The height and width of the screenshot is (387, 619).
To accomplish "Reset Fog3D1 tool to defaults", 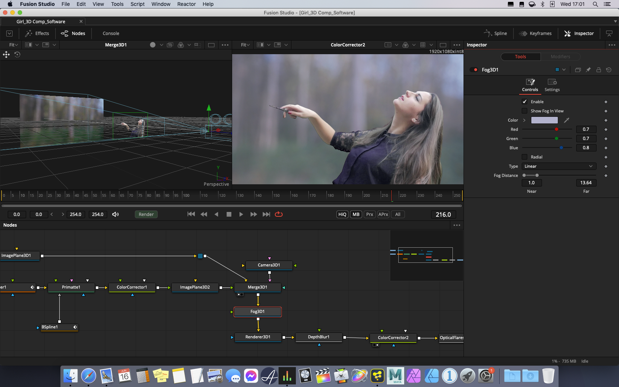I will pyautogui.click(x=609, y=70).
